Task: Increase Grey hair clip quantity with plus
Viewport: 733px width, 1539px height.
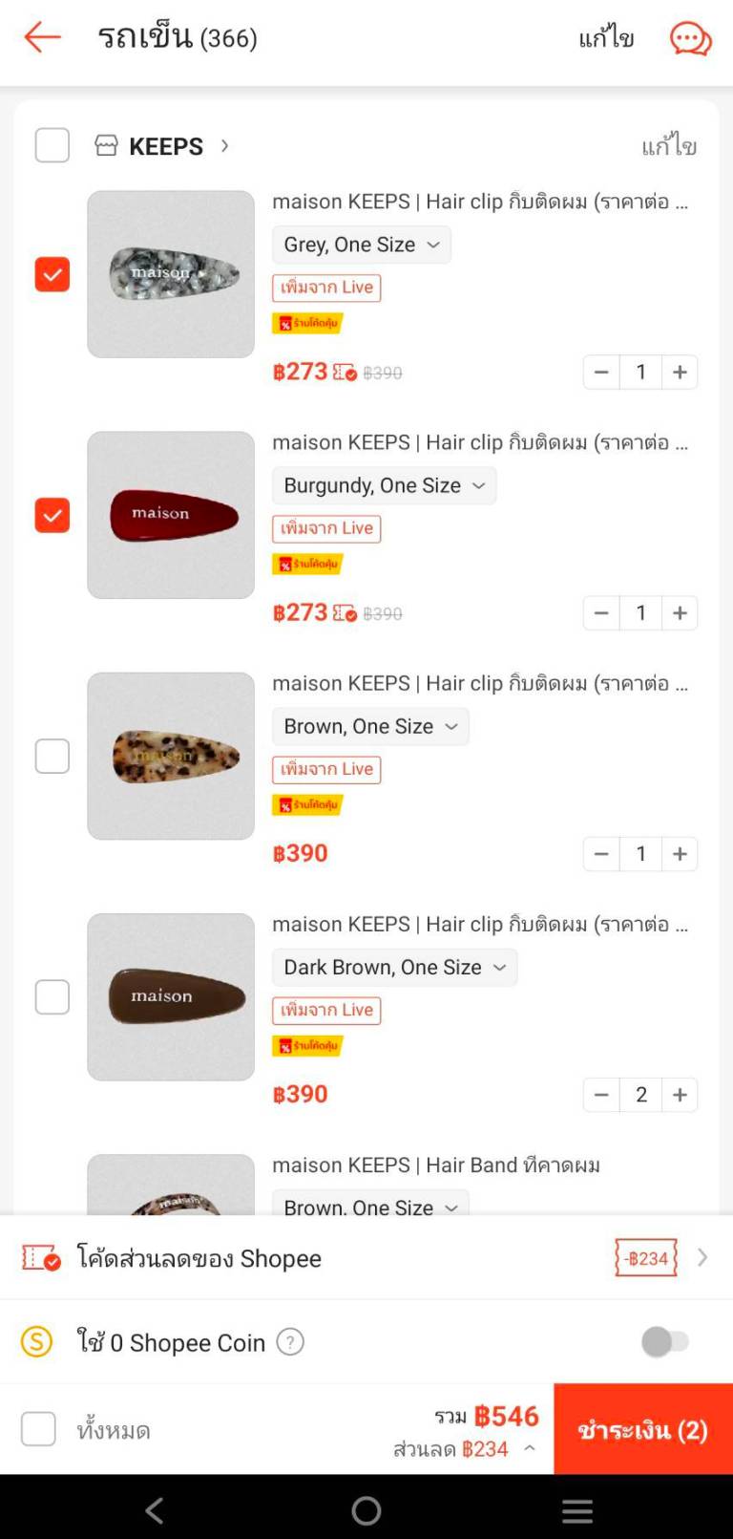Action: tap(680, 373)
